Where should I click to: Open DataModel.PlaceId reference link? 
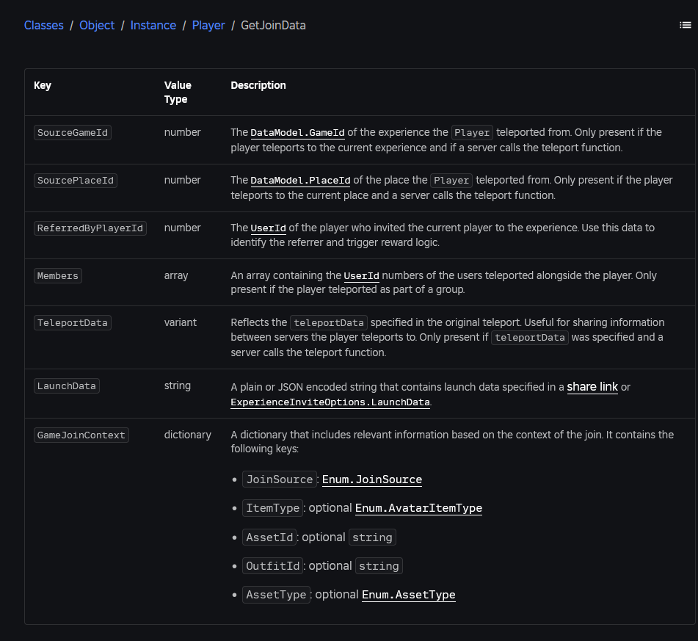(x=300, y=181)
